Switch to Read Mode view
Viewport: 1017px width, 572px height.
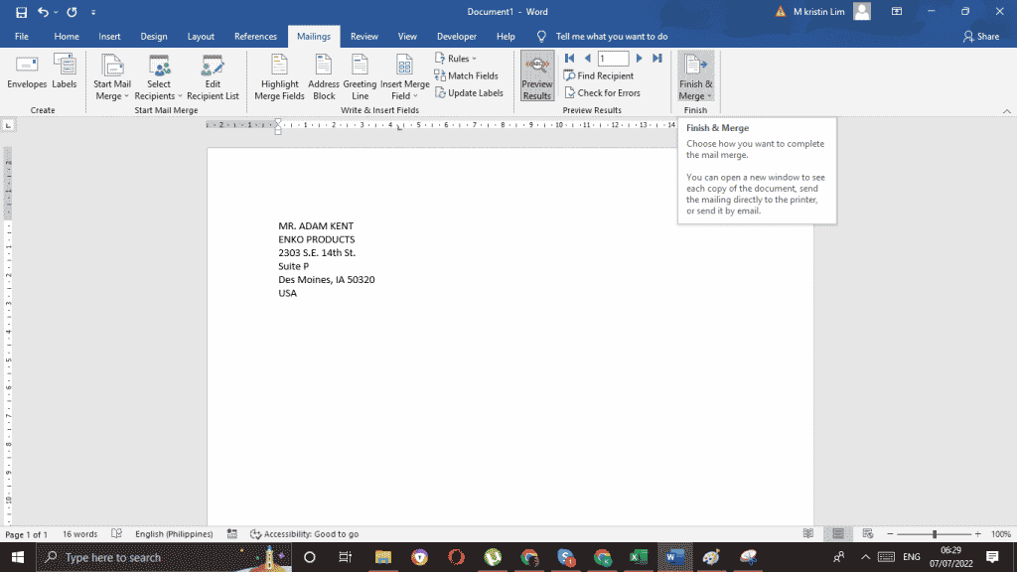point(808,533)
